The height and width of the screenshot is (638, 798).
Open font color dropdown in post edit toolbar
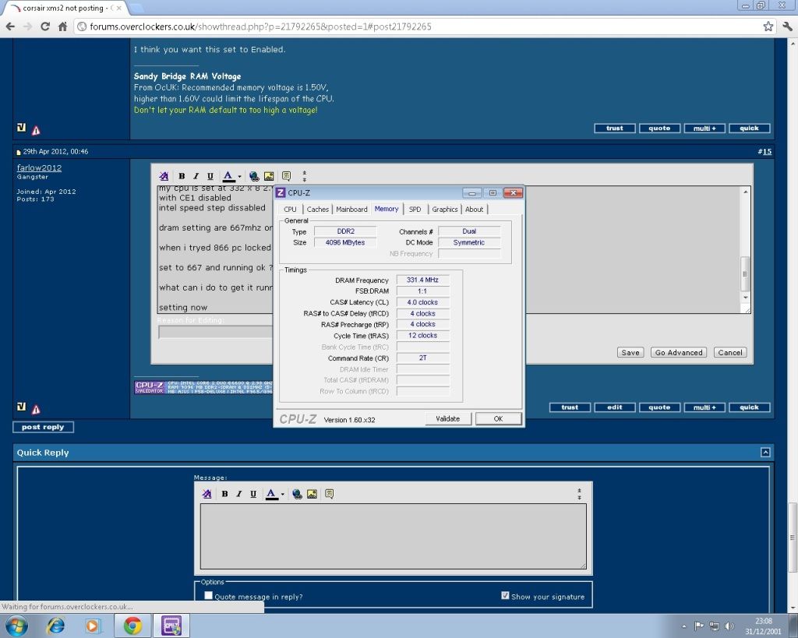pyautogui.click(x=240, y=177)
